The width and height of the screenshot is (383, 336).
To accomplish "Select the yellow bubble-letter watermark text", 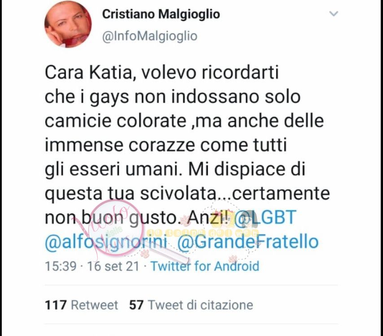I will click(x=202, y=232).
